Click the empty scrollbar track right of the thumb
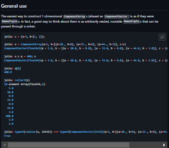 pyautogui.click(x=145, y=145)
